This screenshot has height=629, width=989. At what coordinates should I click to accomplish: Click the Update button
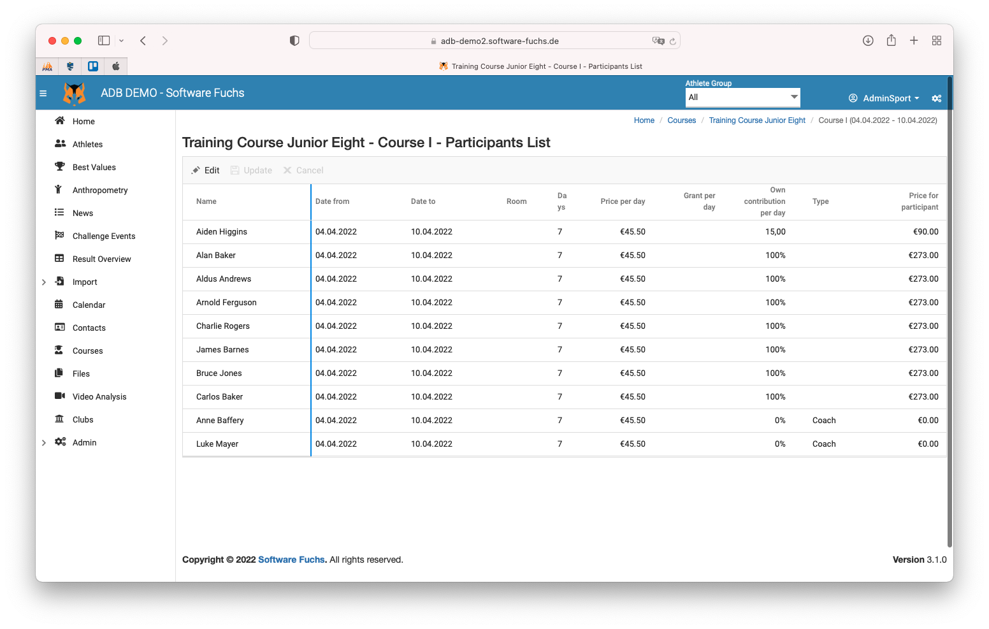click(251, 170)
